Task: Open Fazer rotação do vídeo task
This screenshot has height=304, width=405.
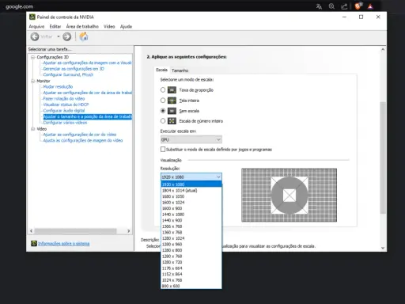Action: click(64, 98)
